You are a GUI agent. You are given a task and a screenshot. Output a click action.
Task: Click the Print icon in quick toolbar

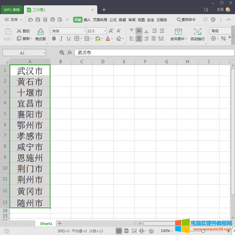coord(53,20)
